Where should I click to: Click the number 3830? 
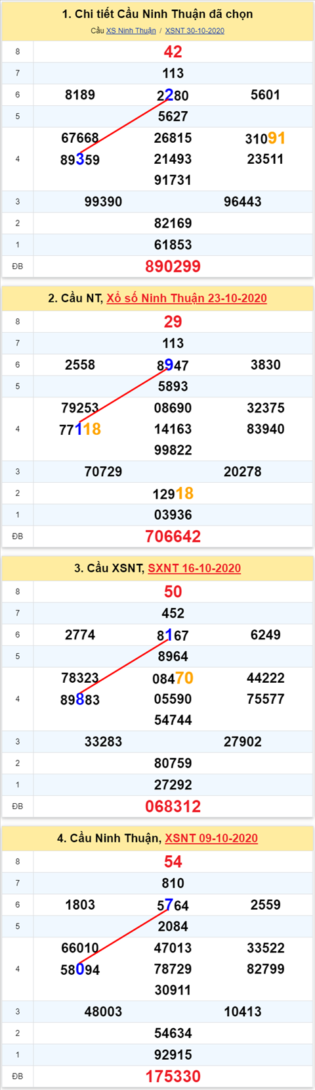coord(266,364)
